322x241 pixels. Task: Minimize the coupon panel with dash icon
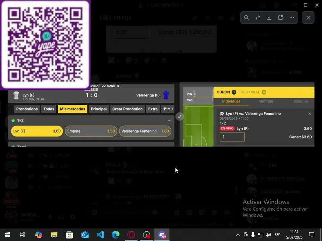pyautogui.click(x=312, y=92)
